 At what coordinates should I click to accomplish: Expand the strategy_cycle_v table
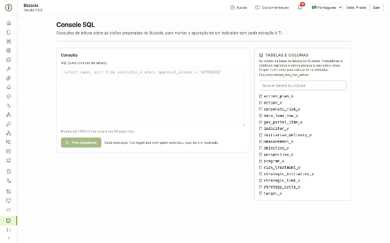point(279,186)
